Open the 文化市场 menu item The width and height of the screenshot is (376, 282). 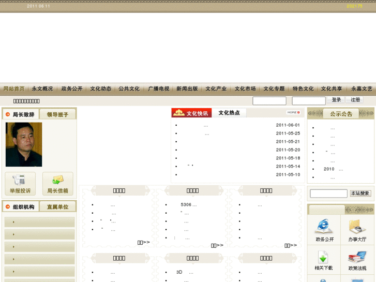click(x=245, y=89)
